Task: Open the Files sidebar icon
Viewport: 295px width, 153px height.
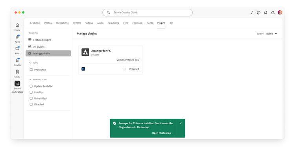Action: 17,48
